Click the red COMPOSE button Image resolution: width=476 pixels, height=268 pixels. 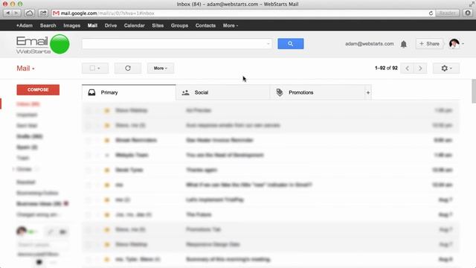[38, 89]
